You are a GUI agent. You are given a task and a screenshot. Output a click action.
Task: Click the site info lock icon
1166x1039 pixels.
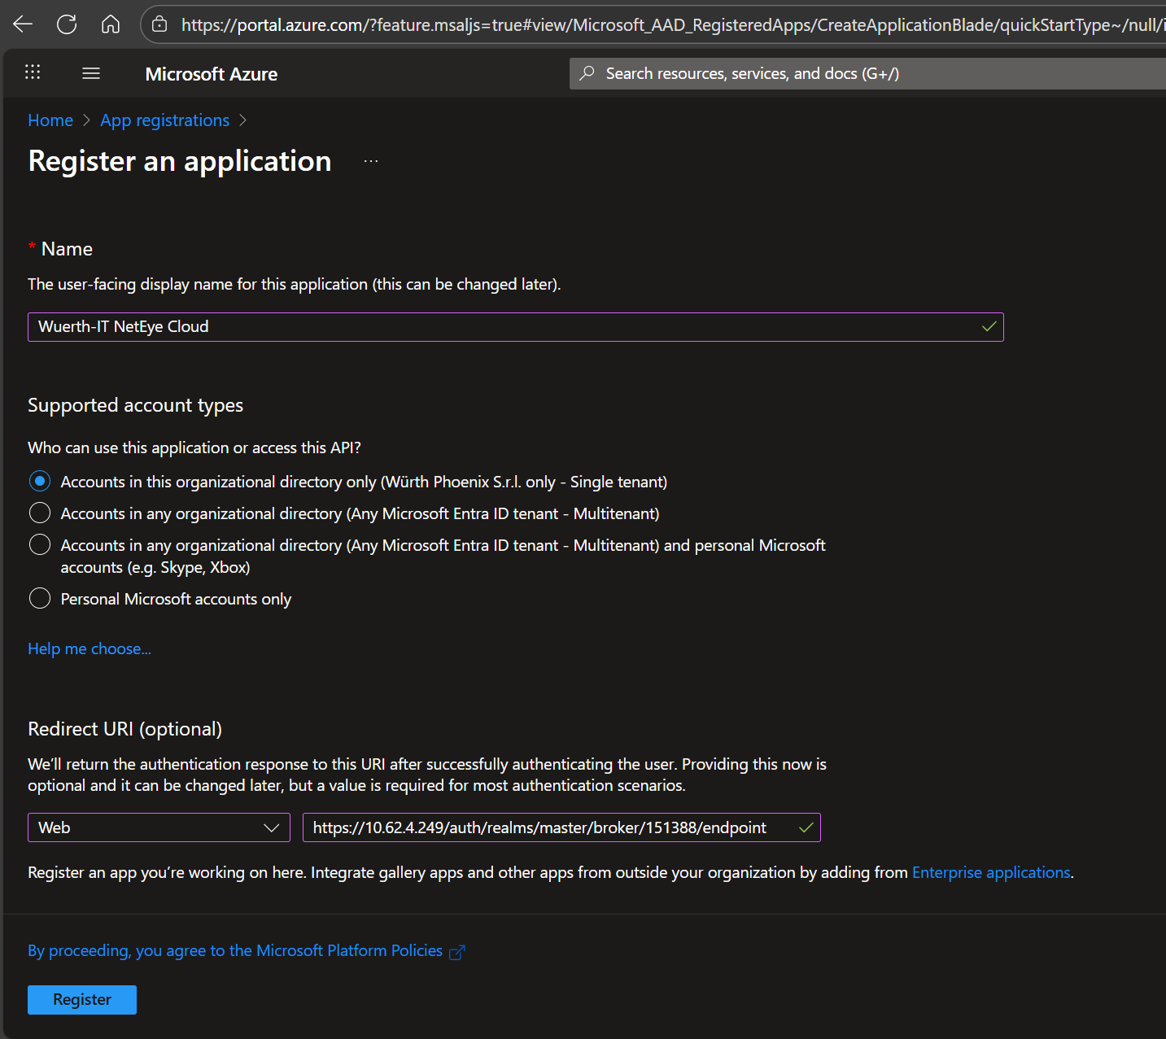point(160,25)
